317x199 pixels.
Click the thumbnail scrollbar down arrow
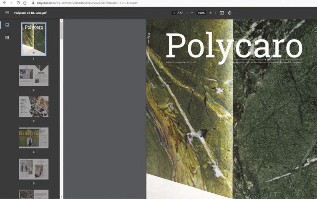(61, 197)
